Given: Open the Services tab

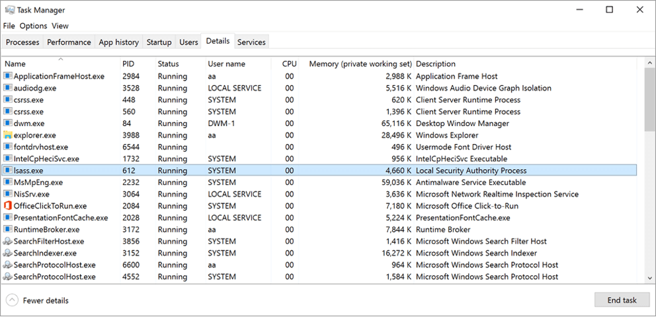Looking at the screenshot, I should pyautogui.click(x=251, y=42).
